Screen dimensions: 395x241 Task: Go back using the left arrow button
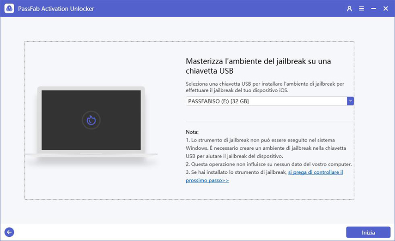(9, 232)
